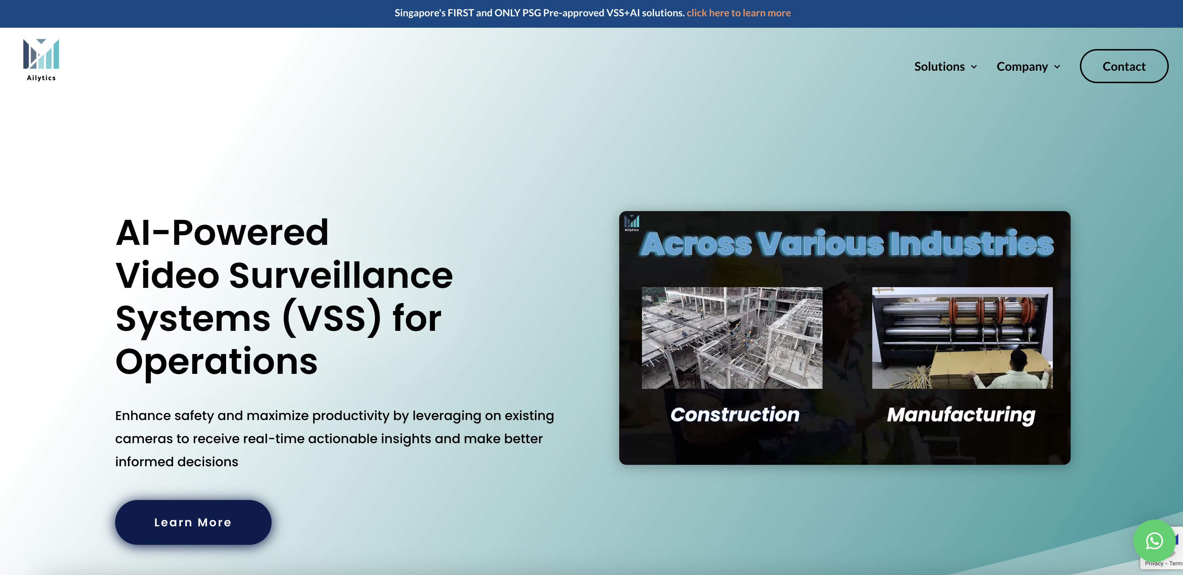This screenshot has width=1183, height=575.
Task: Click the Learn More button
Action: tap(193, 522)
